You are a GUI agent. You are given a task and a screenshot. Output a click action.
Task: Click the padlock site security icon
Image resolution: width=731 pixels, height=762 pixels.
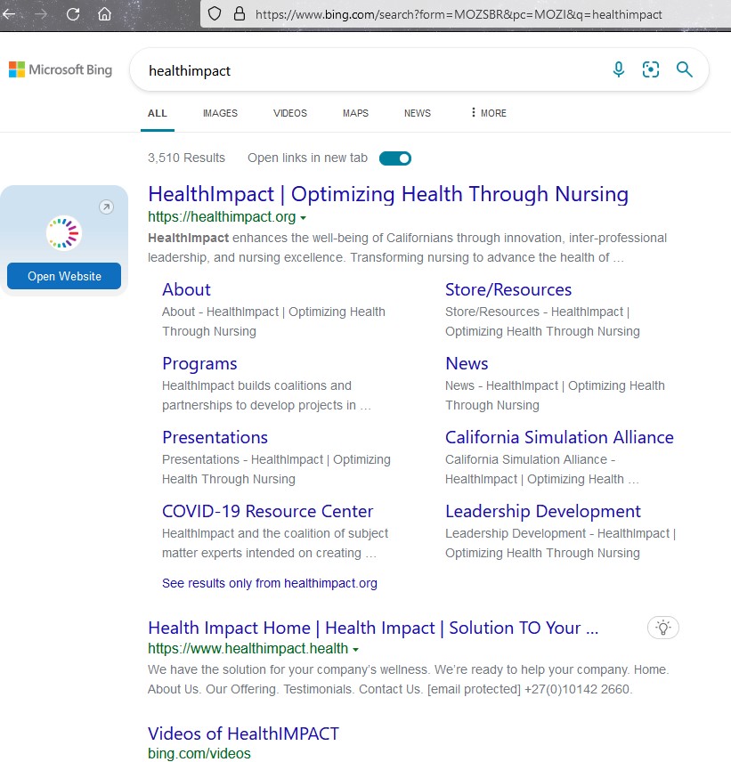point(238,13)
